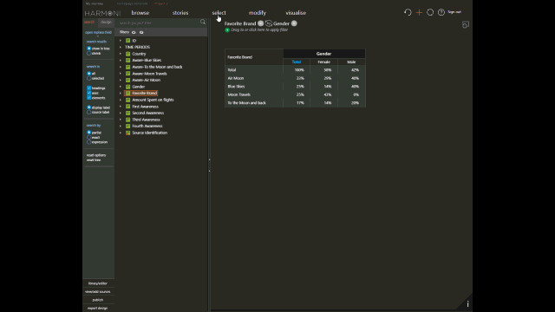Expand the Source Identification node arrow

(121, 133)
